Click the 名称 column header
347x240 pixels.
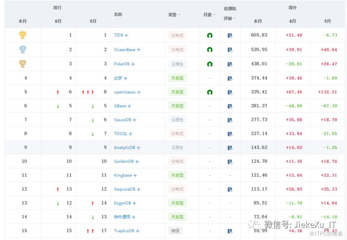pos(118,14)
